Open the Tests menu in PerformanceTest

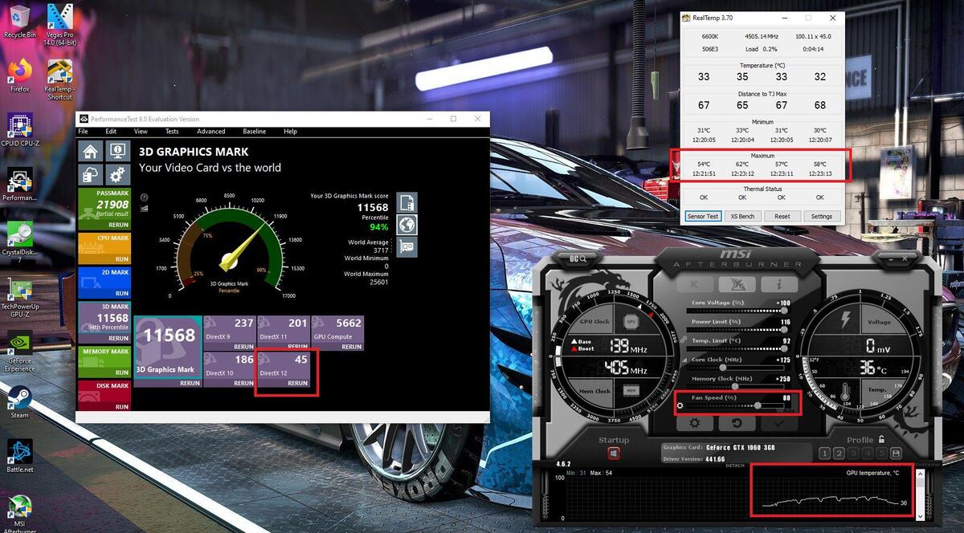[x=172, y=132]
